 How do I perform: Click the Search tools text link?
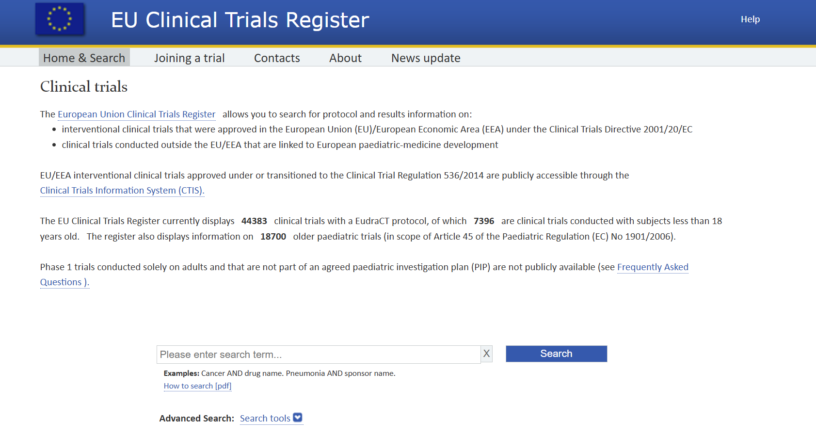pyautogui.click(x=265, y=419)
